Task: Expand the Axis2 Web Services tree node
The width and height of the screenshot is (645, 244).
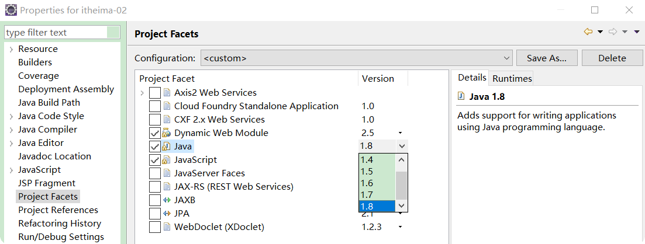Action: point(142,93)
